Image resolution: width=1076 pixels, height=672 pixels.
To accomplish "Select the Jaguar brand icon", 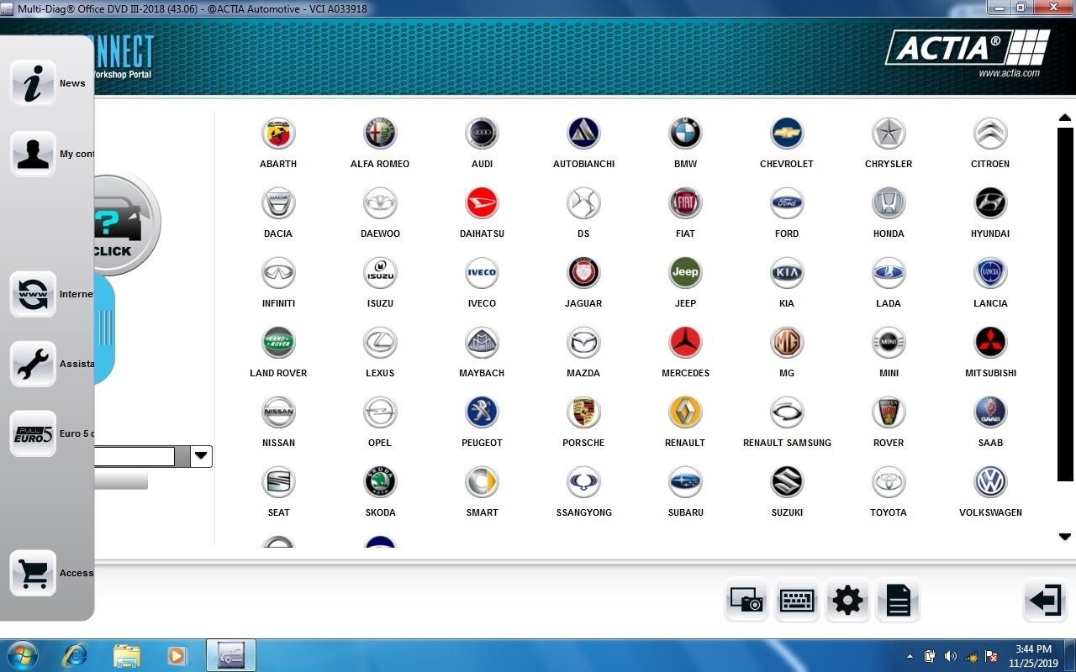I will point(583,273).
